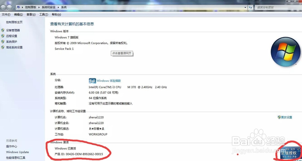This screenshot has width=302, height=161.
Task: Click the processor value Intel(R) Core(TM) i3
Action: pyautogui.click(x=128, y=87)
